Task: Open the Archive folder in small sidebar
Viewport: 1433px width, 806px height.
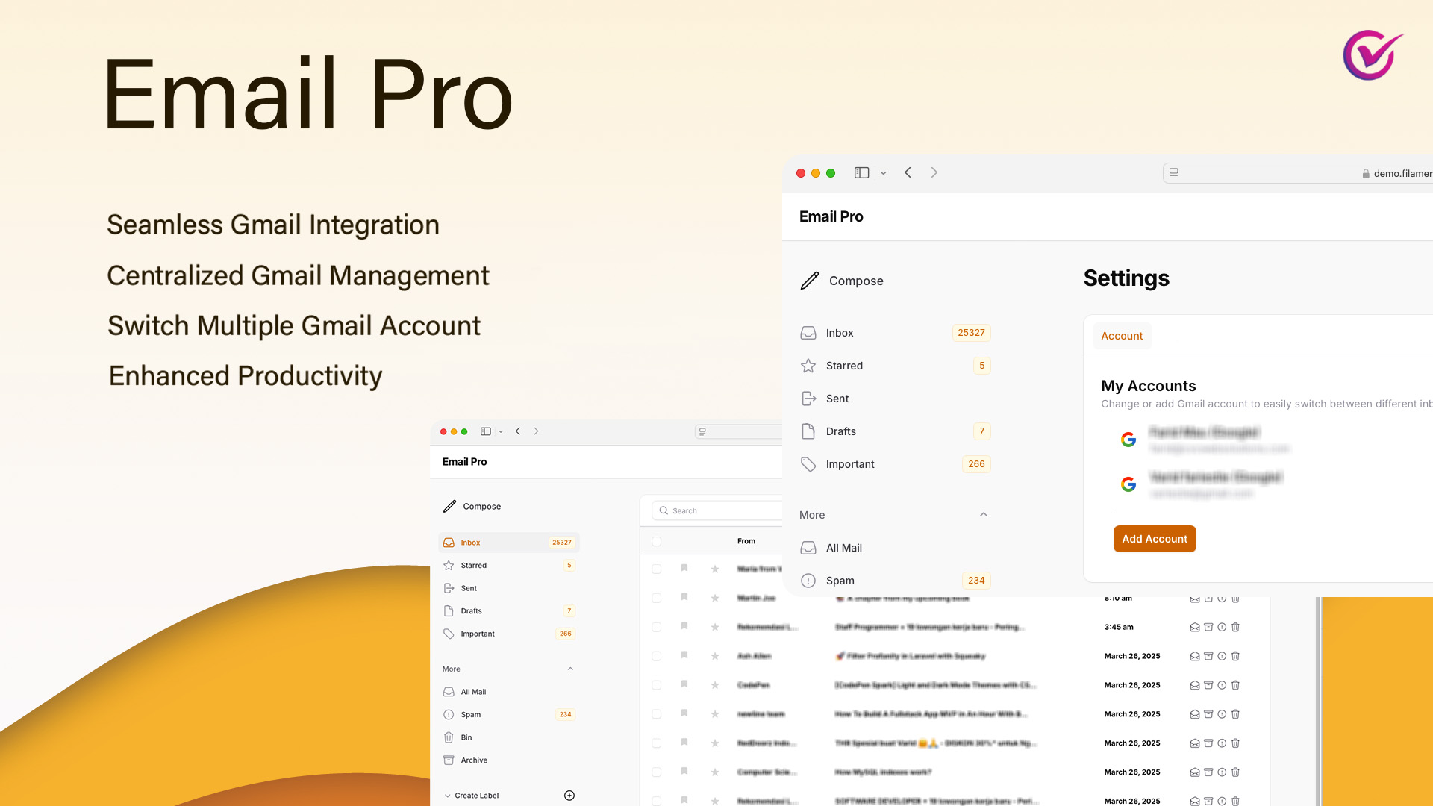Action: tap(473, 760)
